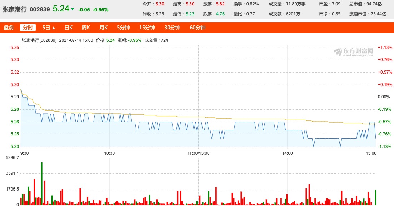Click 成交额 value 6201万

(x=293, y=14)
